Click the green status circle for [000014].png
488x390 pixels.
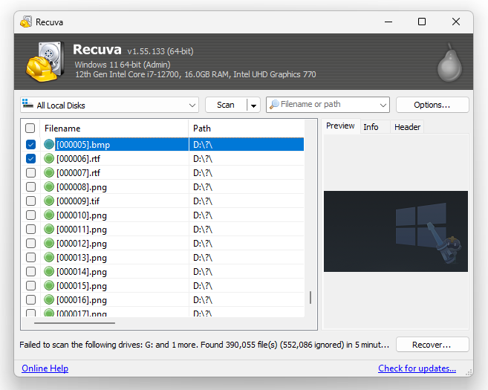pyautogui.click(x=49, y=271)
